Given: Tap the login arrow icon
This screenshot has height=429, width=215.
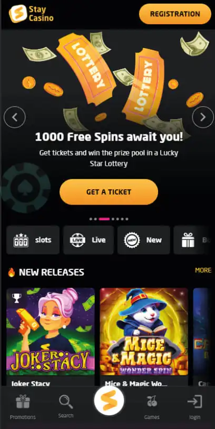Looking at the screenshot, I should [x=195, y=402].
